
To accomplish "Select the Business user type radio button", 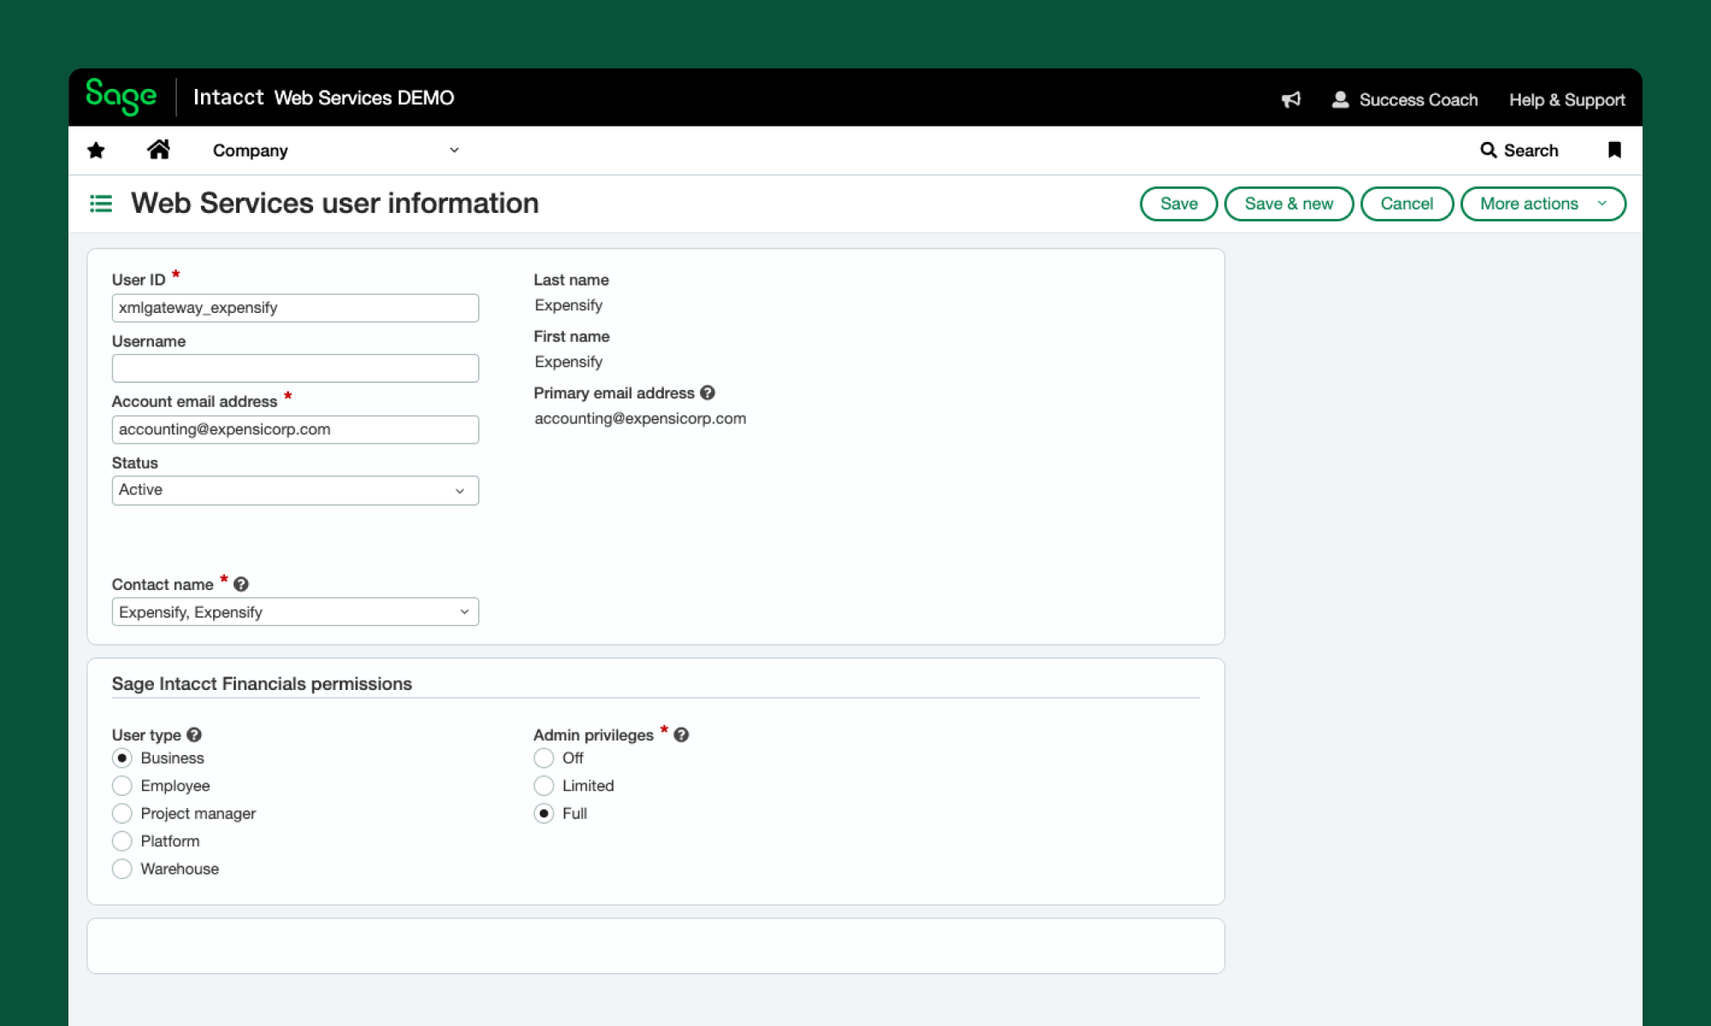I will pyautogui.click(x=122, y=758).
